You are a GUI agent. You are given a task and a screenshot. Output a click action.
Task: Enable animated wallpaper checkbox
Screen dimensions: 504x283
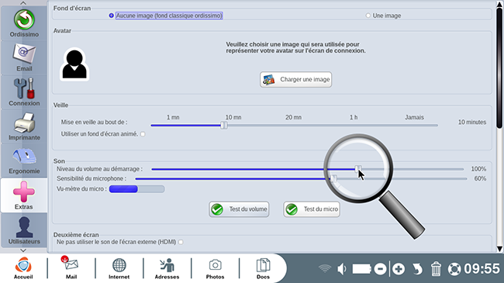[143, 134]
